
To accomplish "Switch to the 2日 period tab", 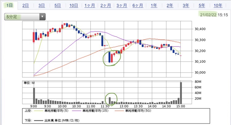I will (26, 6).
